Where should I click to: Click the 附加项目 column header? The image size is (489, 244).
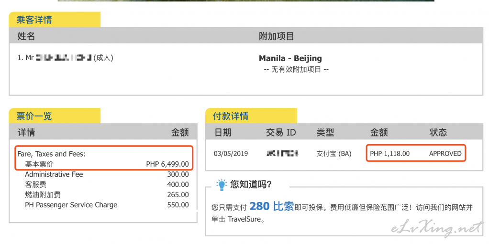tap(277, 36)
